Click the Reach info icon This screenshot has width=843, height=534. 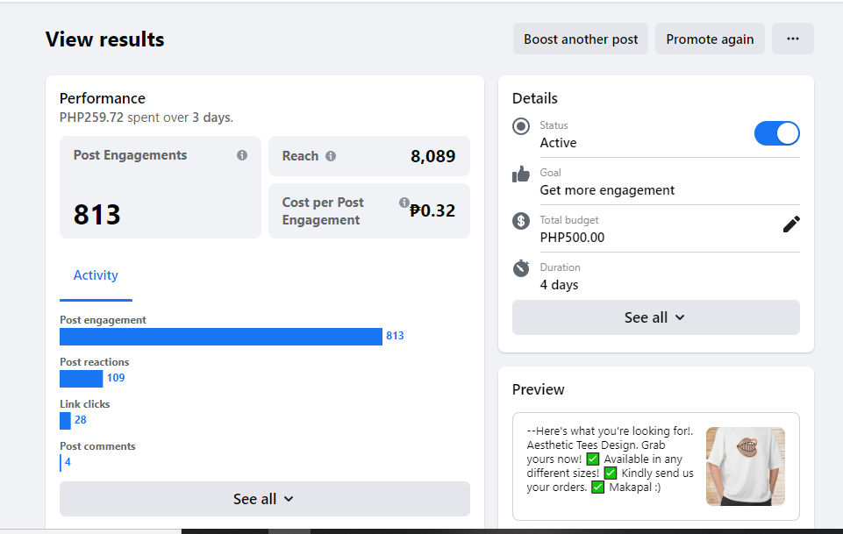click(x=331, y=156)
